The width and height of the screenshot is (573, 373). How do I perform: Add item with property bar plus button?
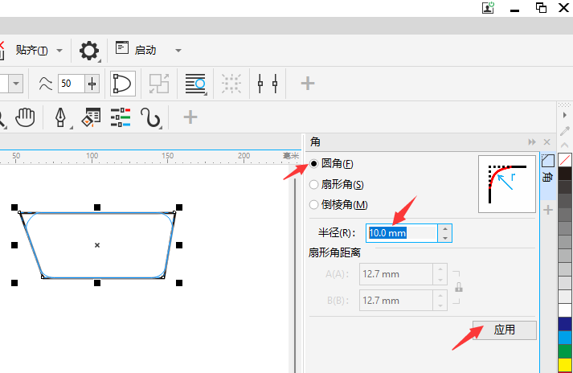click(x=307, y=84)
